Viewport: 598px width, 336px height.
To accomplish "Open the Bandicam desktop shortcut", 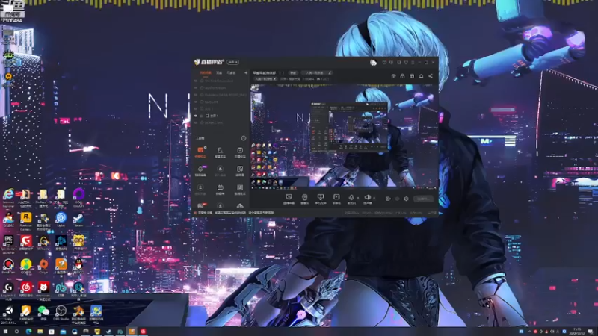I will [8, 267].
